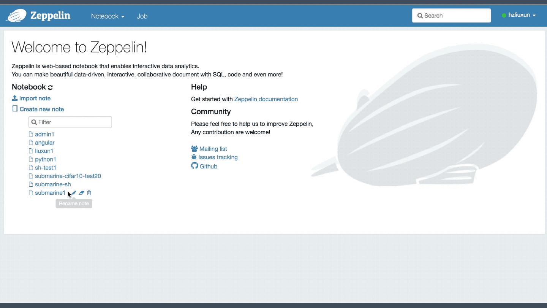Click the Issues tracking bug icon
Image resolution: width=547 pixels, height=308 pixels.
tap(194, 157)
